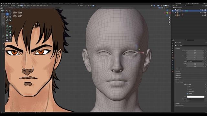The height and width of the screenshot is (116, 207).
Task: Select the Measure ruler tool
Action: pyautogui.click(x=10, y=20)
